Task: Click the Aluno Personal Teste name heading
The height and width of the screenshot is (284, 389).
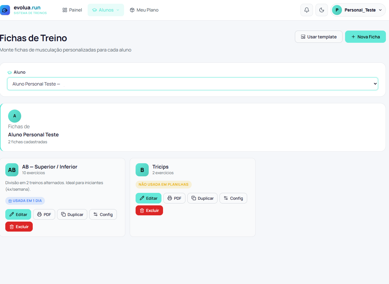Action: pos(33,135)
